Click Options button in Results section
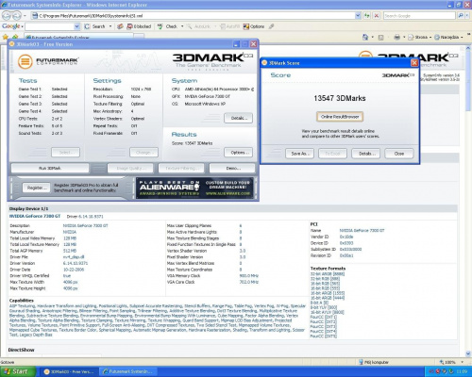472x377 pixels. 238,153
